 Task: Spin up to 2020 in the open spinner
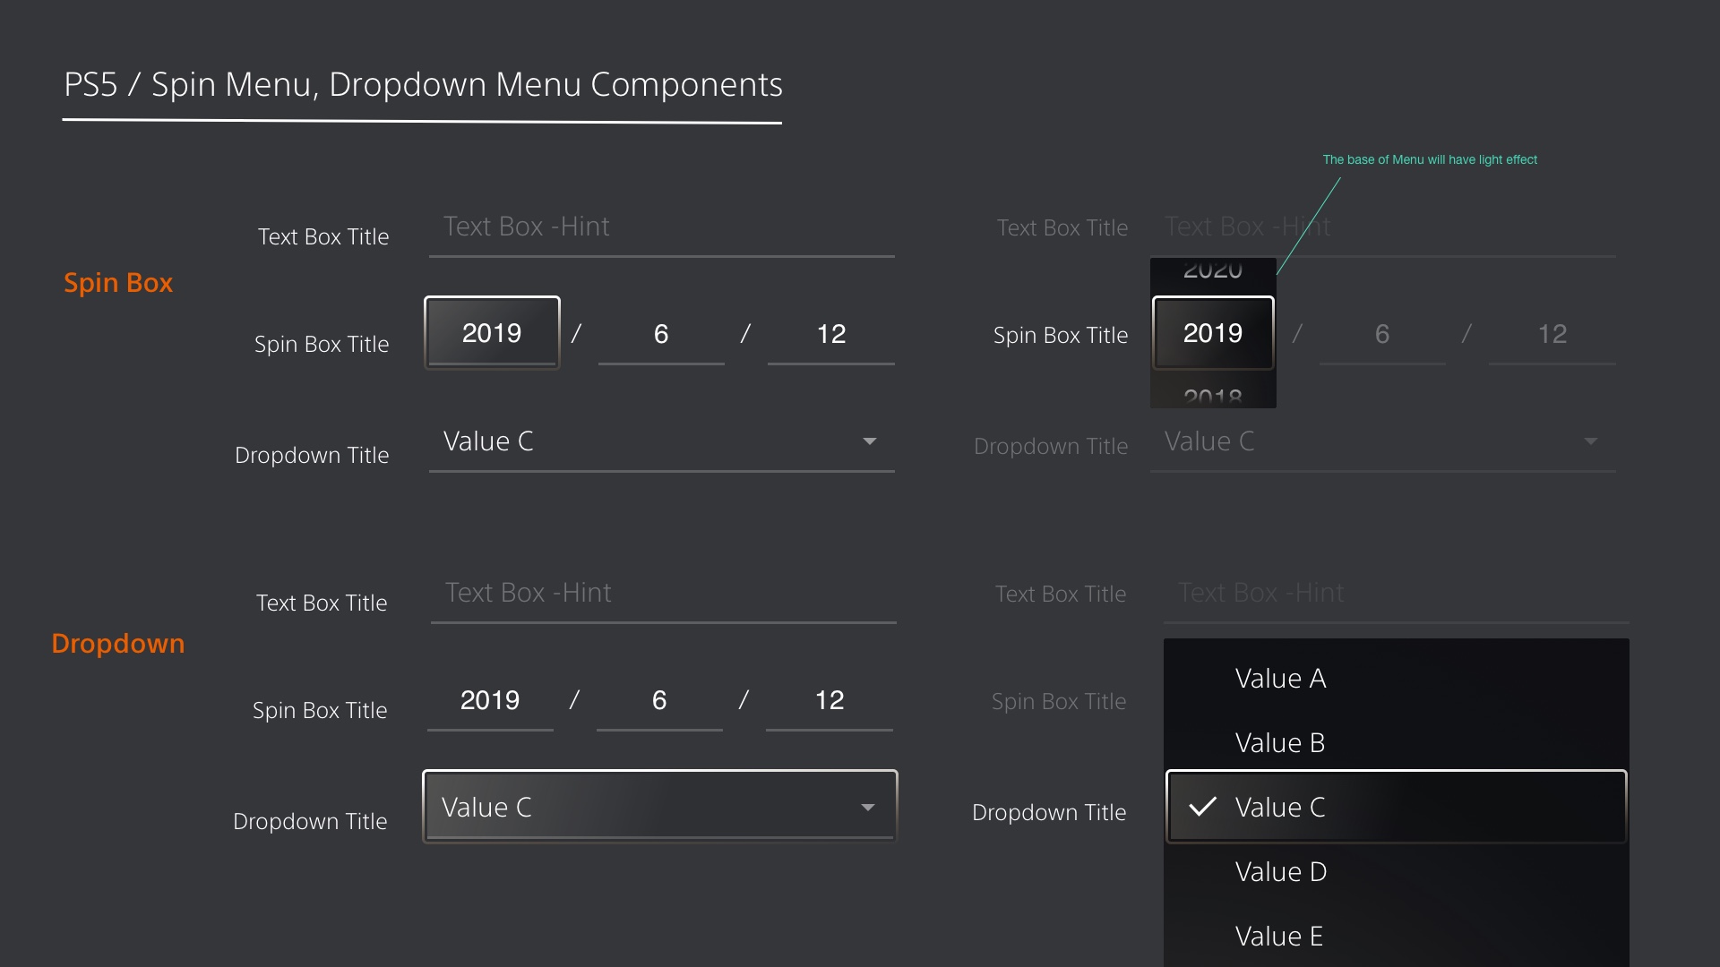pos(1213,271)
